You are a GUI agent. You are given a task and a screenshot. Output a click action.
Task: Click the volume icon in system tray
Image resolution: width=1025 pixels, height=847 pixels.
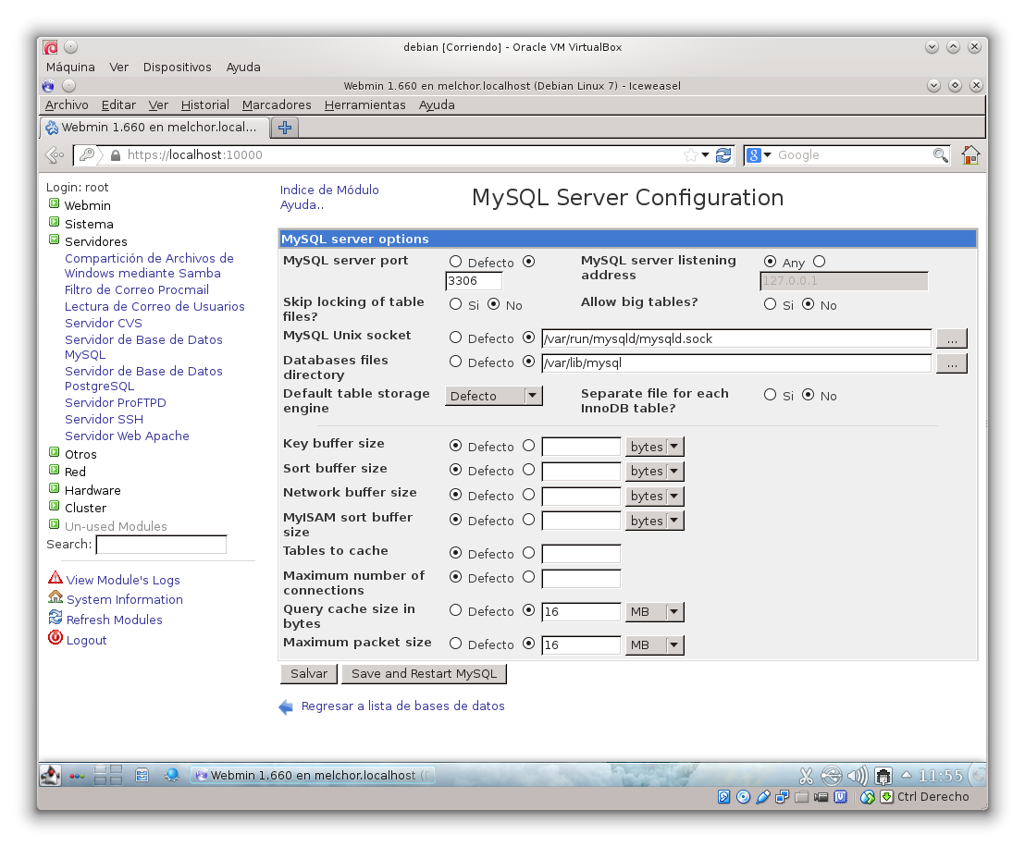(x=857, y=776)
